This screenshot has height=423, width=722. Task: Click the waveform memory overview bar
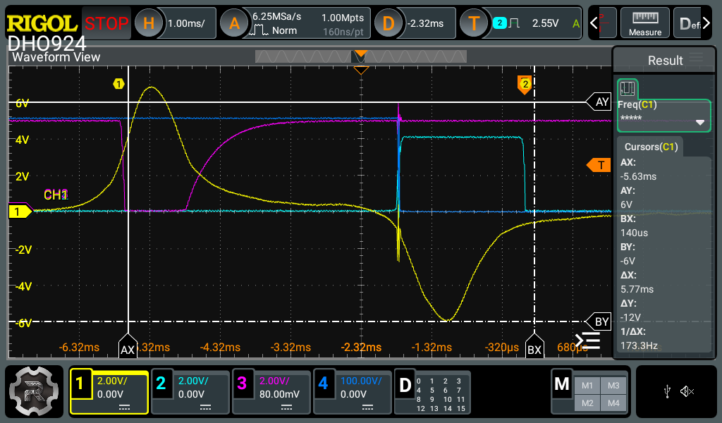click(x=361, y=56)
